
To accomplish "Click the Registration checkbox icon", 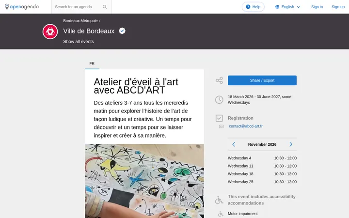I will click(x=219, y=118).
